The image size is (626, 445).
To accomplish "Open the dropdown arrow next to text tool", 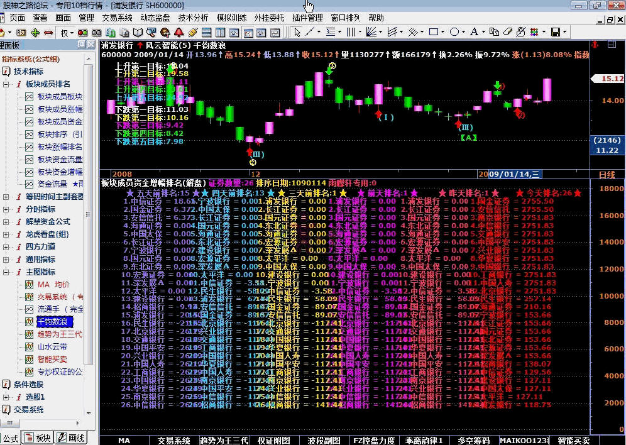I will point(483,32).
